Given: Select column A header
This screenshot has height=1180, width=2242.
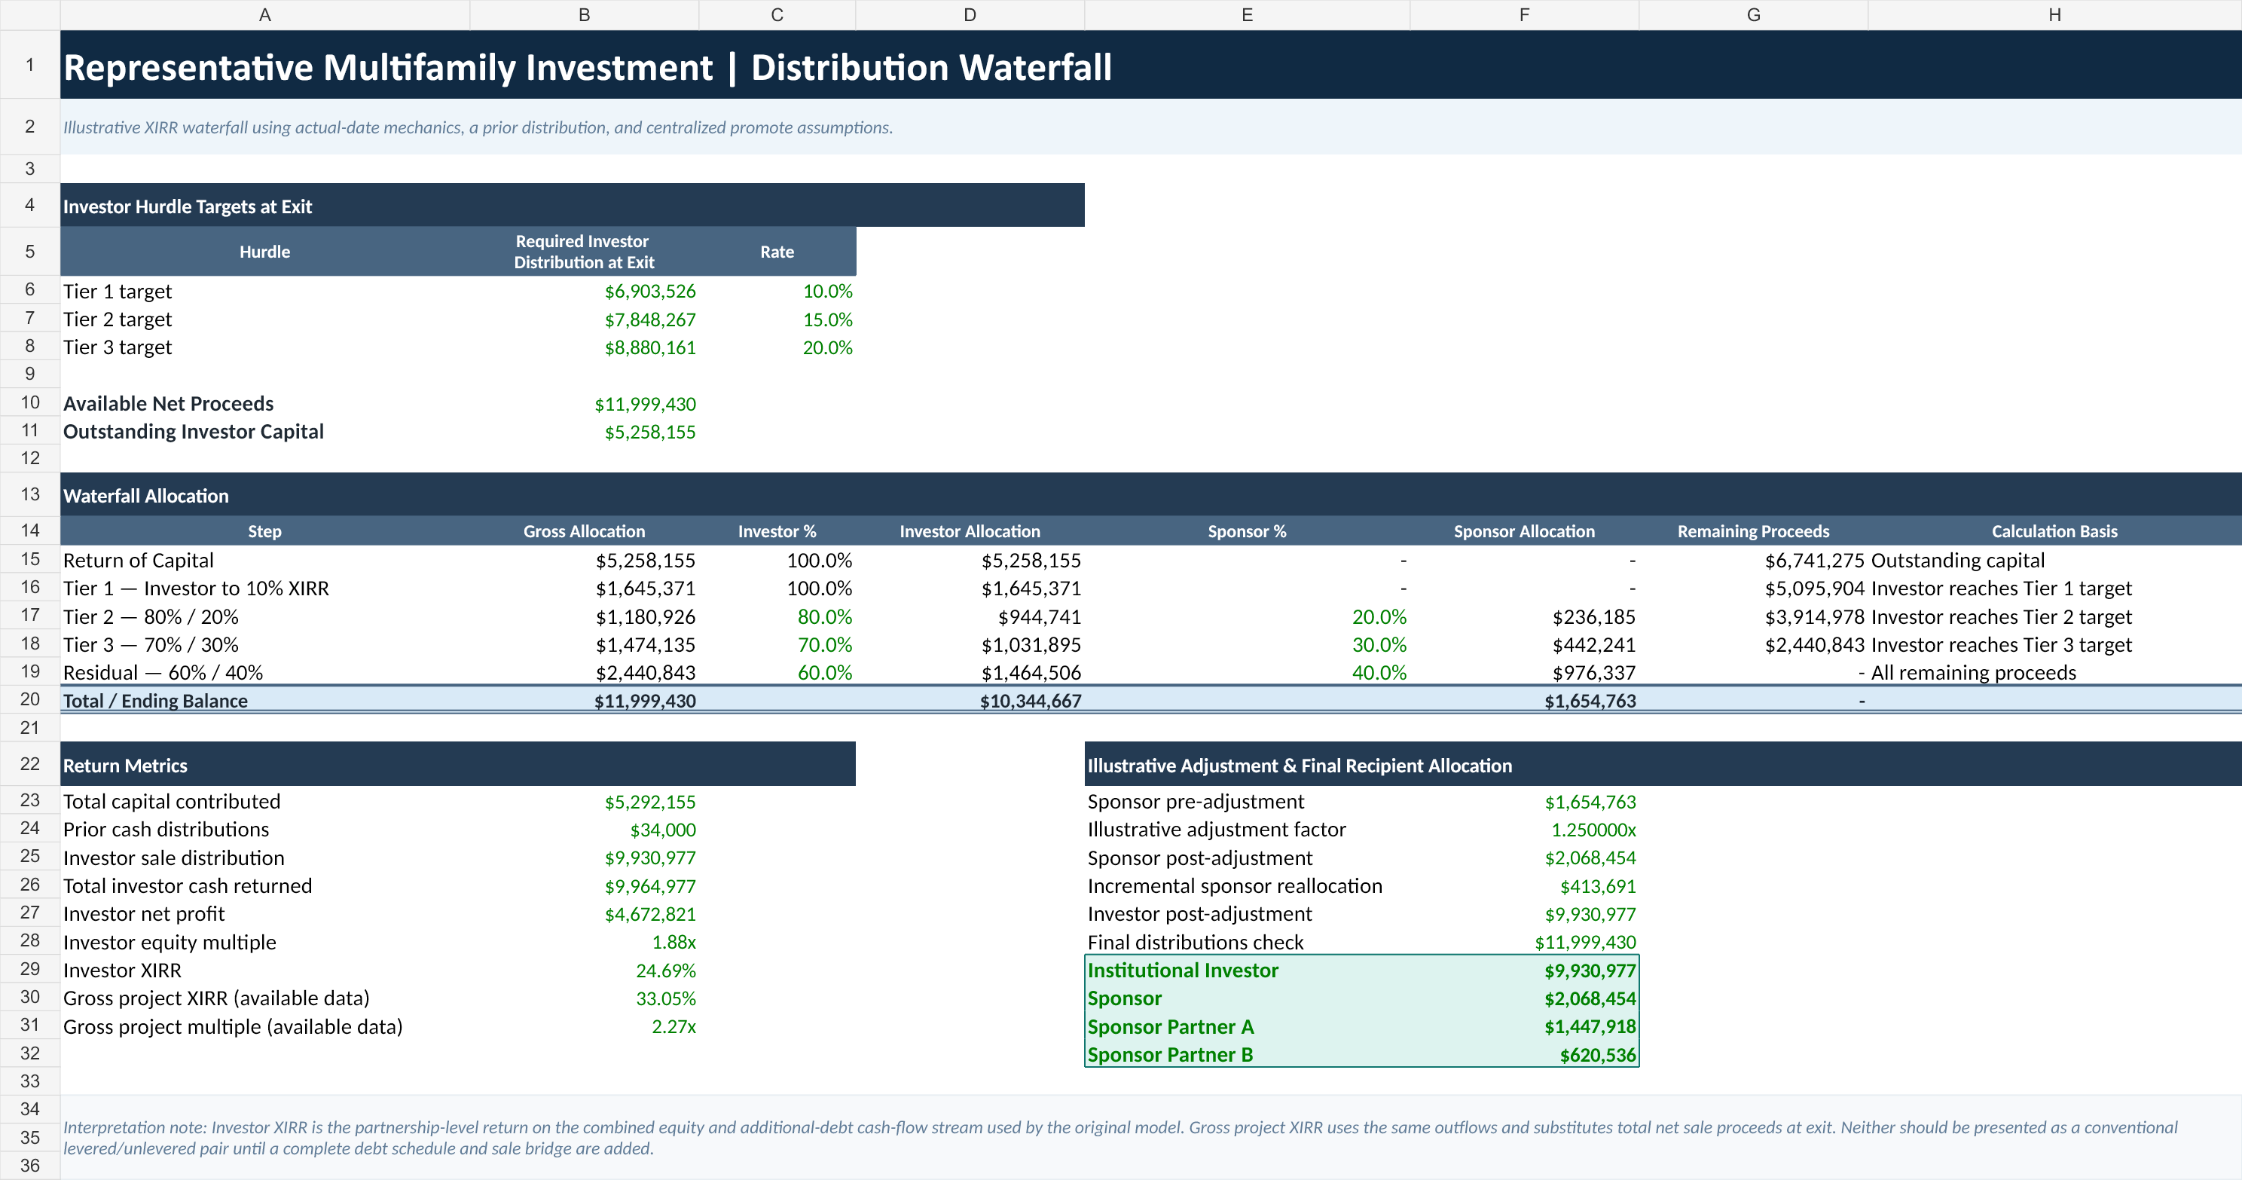Looking at the screenshot, I should tap(264, 15).
